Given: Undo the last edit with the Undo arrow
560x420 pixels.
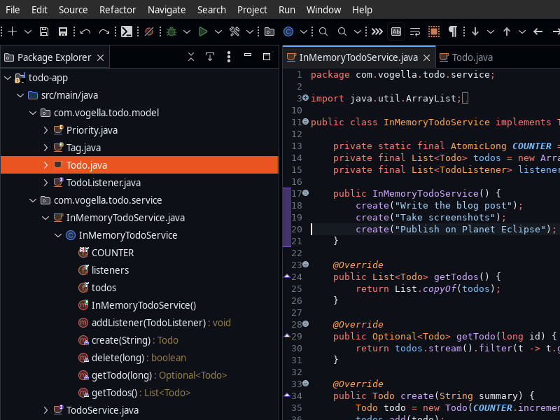Looking at the screenshot, I should (x=85, y=31).
